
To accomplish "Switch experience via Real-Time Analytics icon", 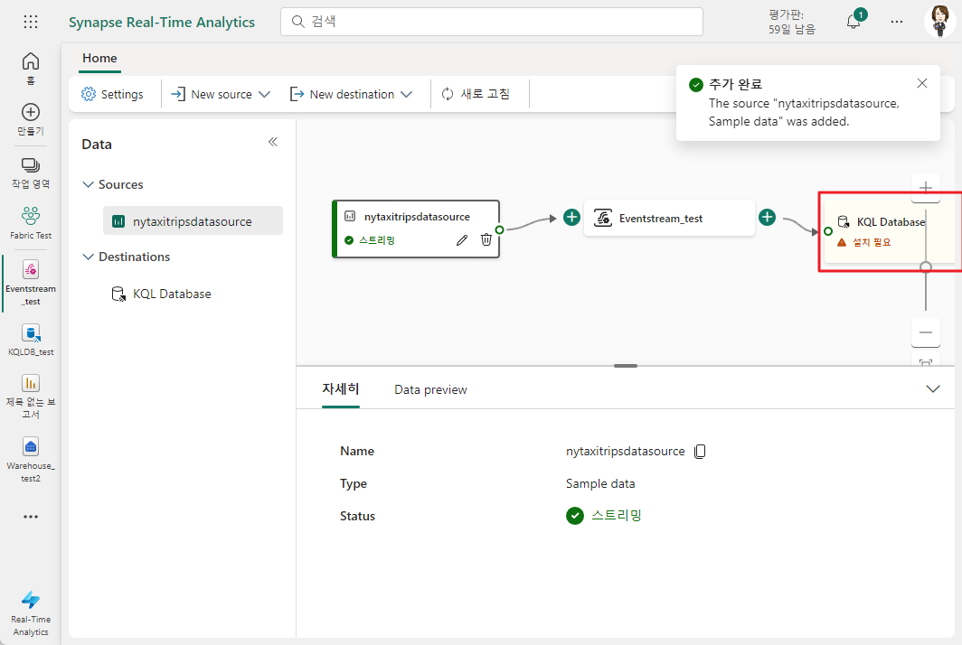I will (31, 613).
